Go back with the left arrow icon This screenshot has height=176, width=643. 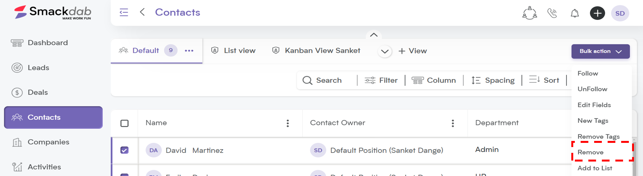pyautogui.click(x=142, y=12)
